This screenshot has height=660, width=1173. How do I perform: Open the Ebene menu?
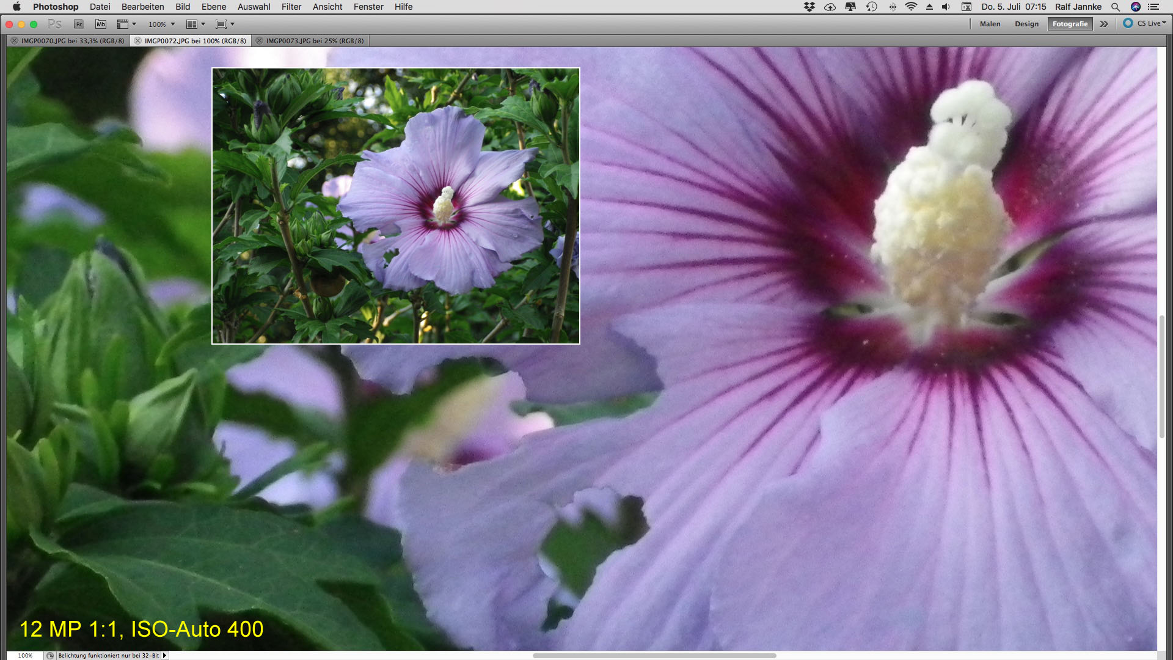(x=214, y=7)
